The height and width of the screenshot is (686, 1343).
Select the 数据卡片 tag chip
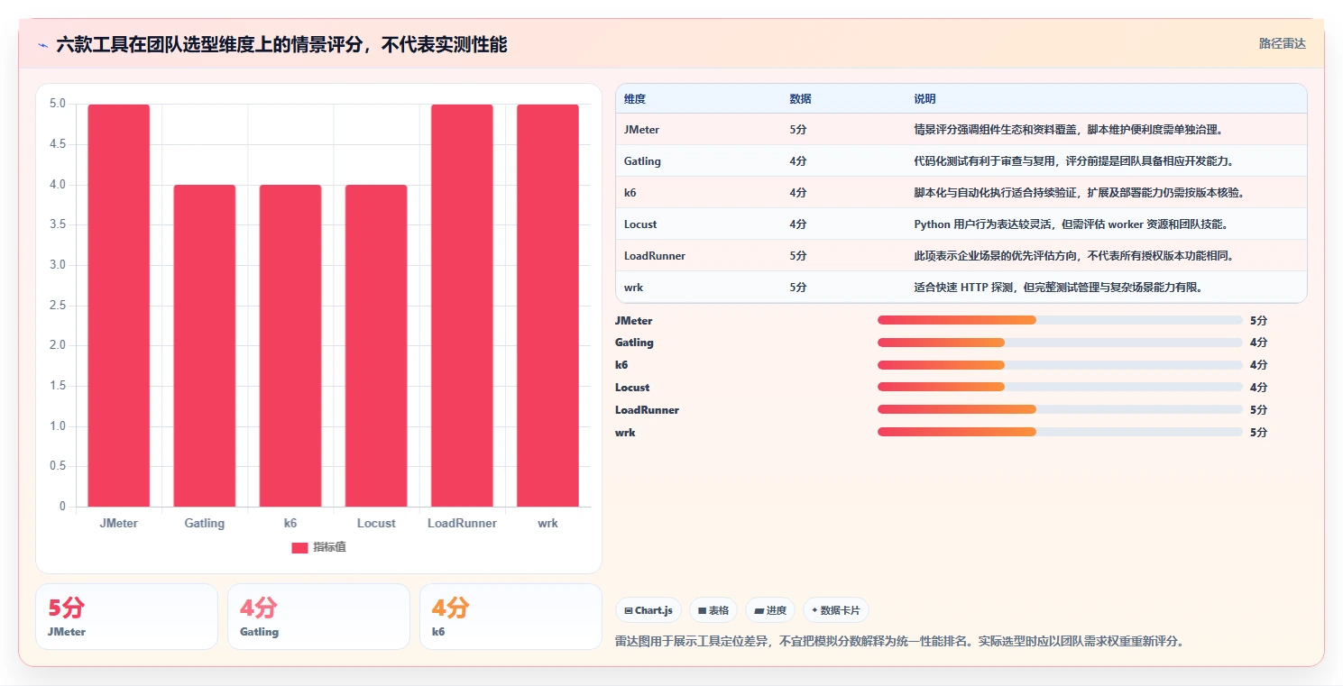click(836, 610)
